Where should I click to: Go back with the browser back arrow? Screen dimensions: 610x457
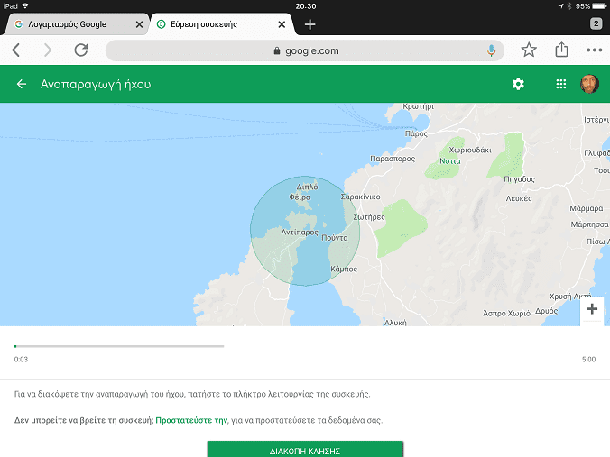pos(16,50)
